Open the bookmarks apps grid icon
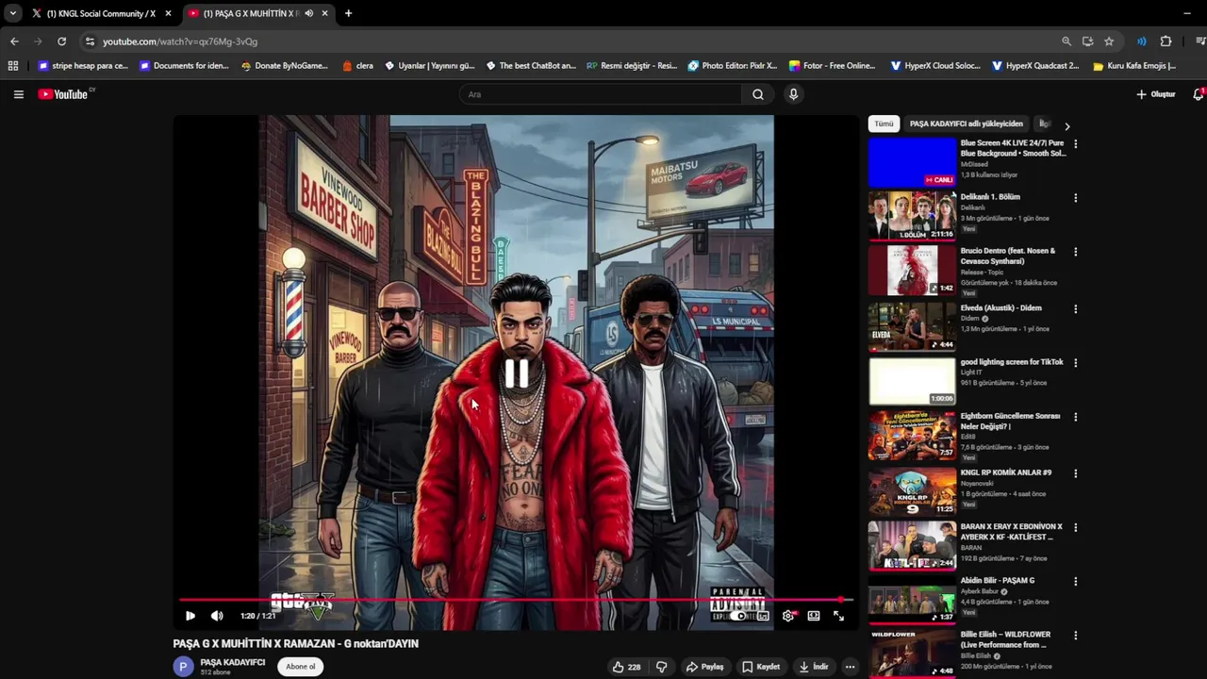The width and height of the screenshot is (1207, 679). pyautogui.click(x=12, y=66)
